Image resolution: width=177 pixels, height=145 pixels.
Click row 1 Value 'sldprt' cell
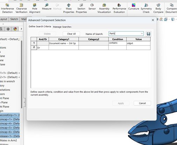[x=139, y=43]
